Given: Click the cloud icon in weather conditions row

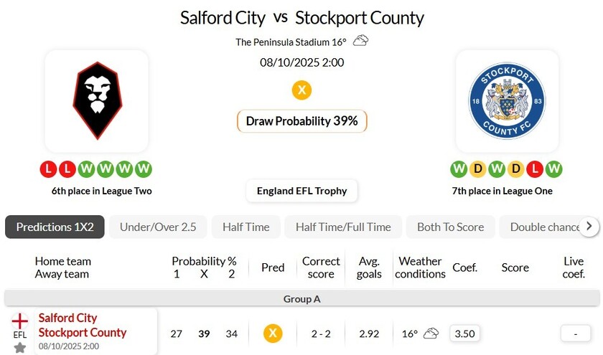Looking at the screenshot, I should (x=431, y=333).
